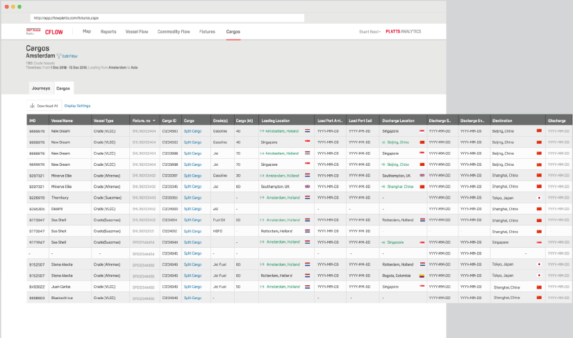Click the Netherlands flag in Thornbury row
Image resolution: width=573 pixels, height=338 pixels.
[x=307, y=198]
